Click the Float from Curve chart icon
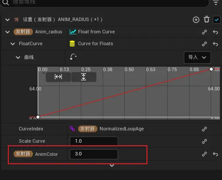The height and width of the screenshot is (180, 222). 73,32
